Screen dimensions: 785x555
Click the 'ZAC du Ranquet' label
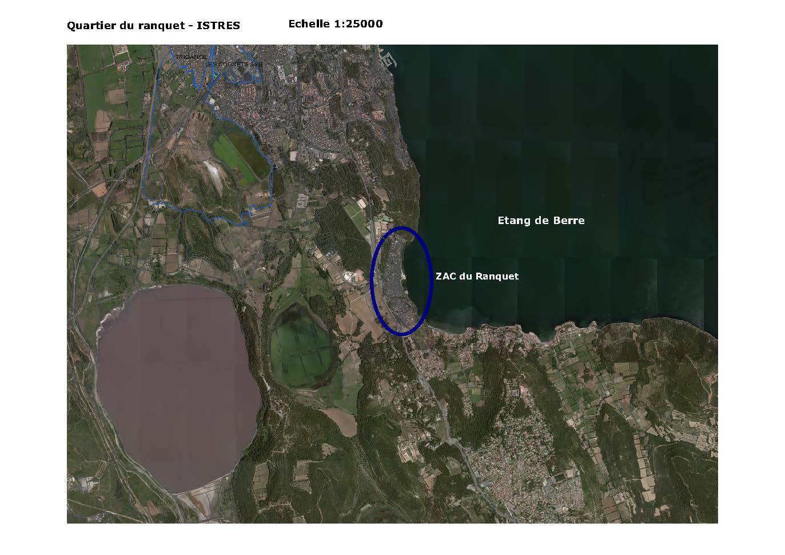pos(477,276)
